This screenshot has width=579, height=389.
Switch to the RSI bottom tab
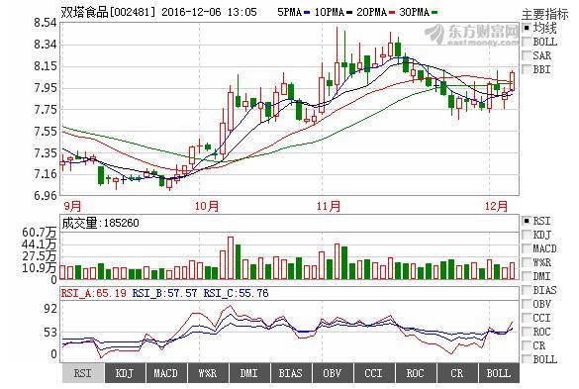pos(82,373)
